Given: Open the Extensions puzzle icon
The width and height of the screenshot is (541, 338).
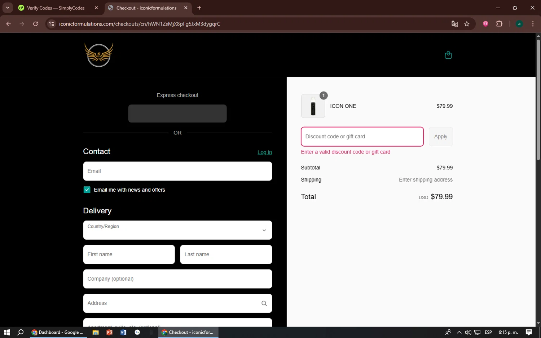Looking at the screenshot, I should pyautogui.click(x=499, y=24).
